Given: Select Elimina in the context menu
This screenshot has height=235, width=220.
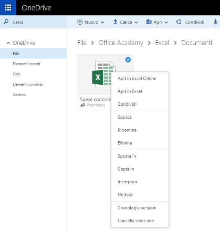Looking at the screenshot, I should click(140, 143).
